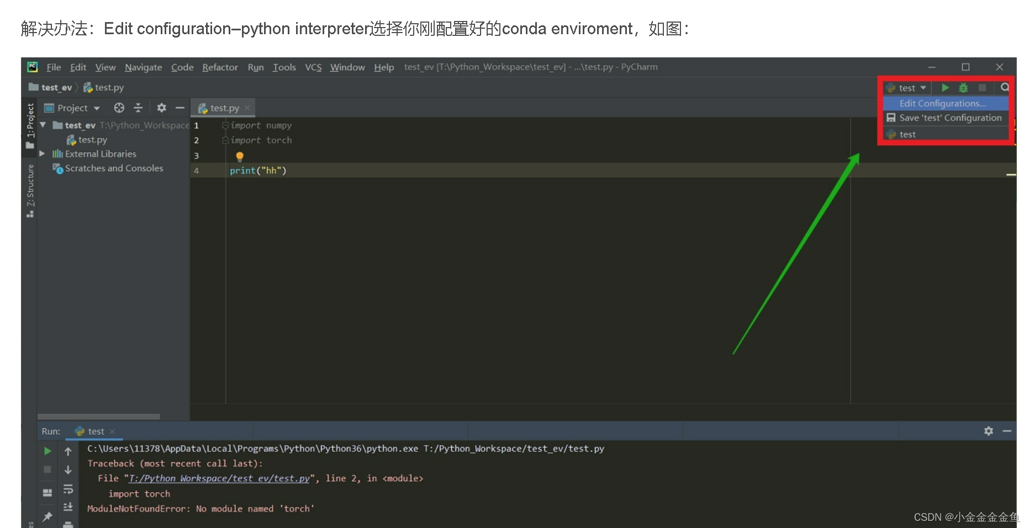Click the ModuleNotFoundError message text

click(x=200, y=509)
